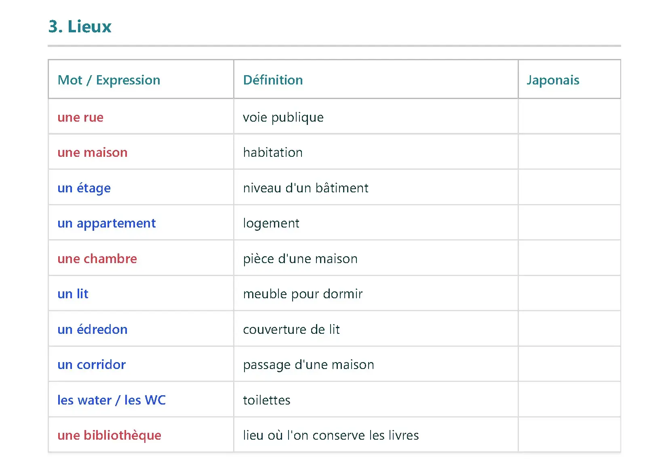668x470 pixels.
Task: Select the term 'une maison'
Action: [92, 152]
